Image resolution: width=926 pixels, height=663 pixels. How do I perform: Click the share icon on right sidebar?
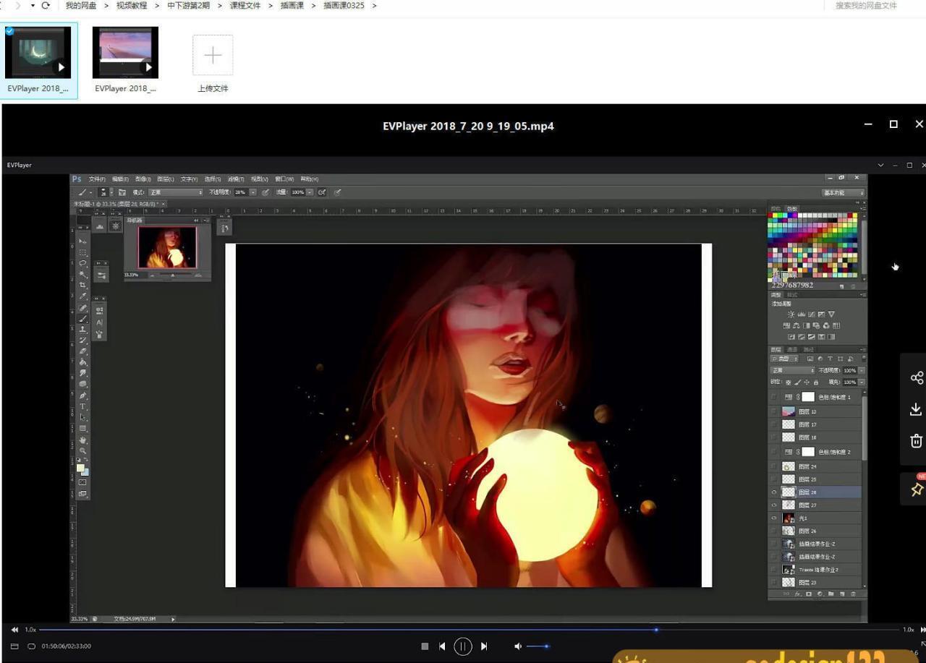point(916,378)
